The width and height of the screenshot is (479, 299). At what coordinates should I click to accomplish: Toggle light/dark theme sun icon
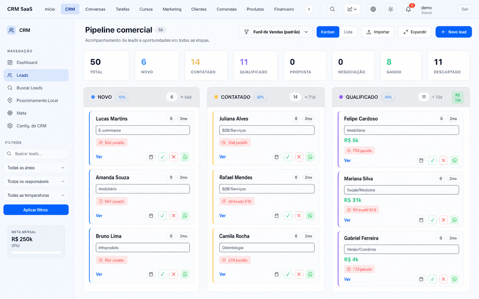391,9
